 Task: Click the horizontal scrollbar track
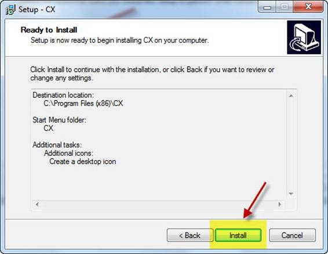click(158, 204)
